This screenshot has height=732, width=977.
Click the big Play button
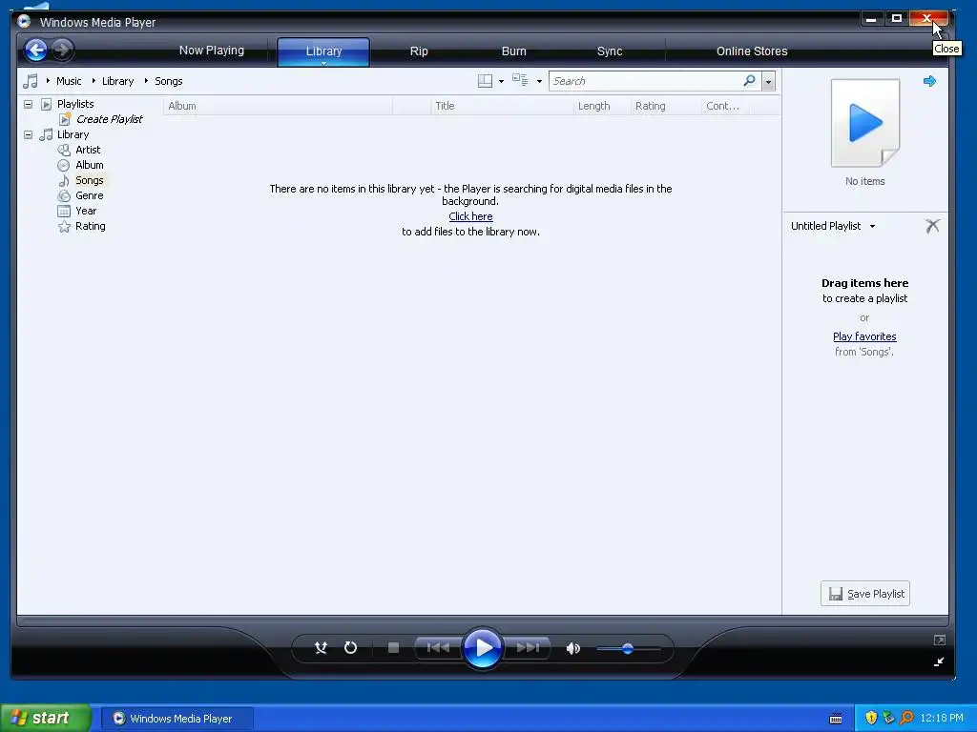[x=483, y=648]
